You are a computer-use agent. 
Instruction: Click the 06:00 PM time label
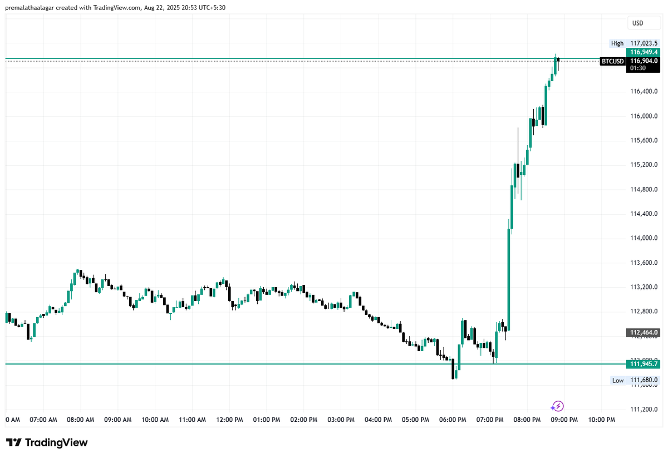453,419
